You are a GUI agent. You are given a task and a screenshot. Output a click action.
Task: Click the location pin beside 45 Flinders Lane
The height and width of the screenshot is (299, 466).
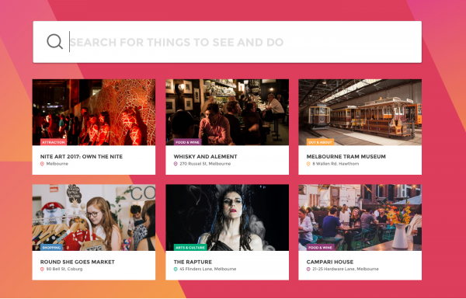point(176,269)
